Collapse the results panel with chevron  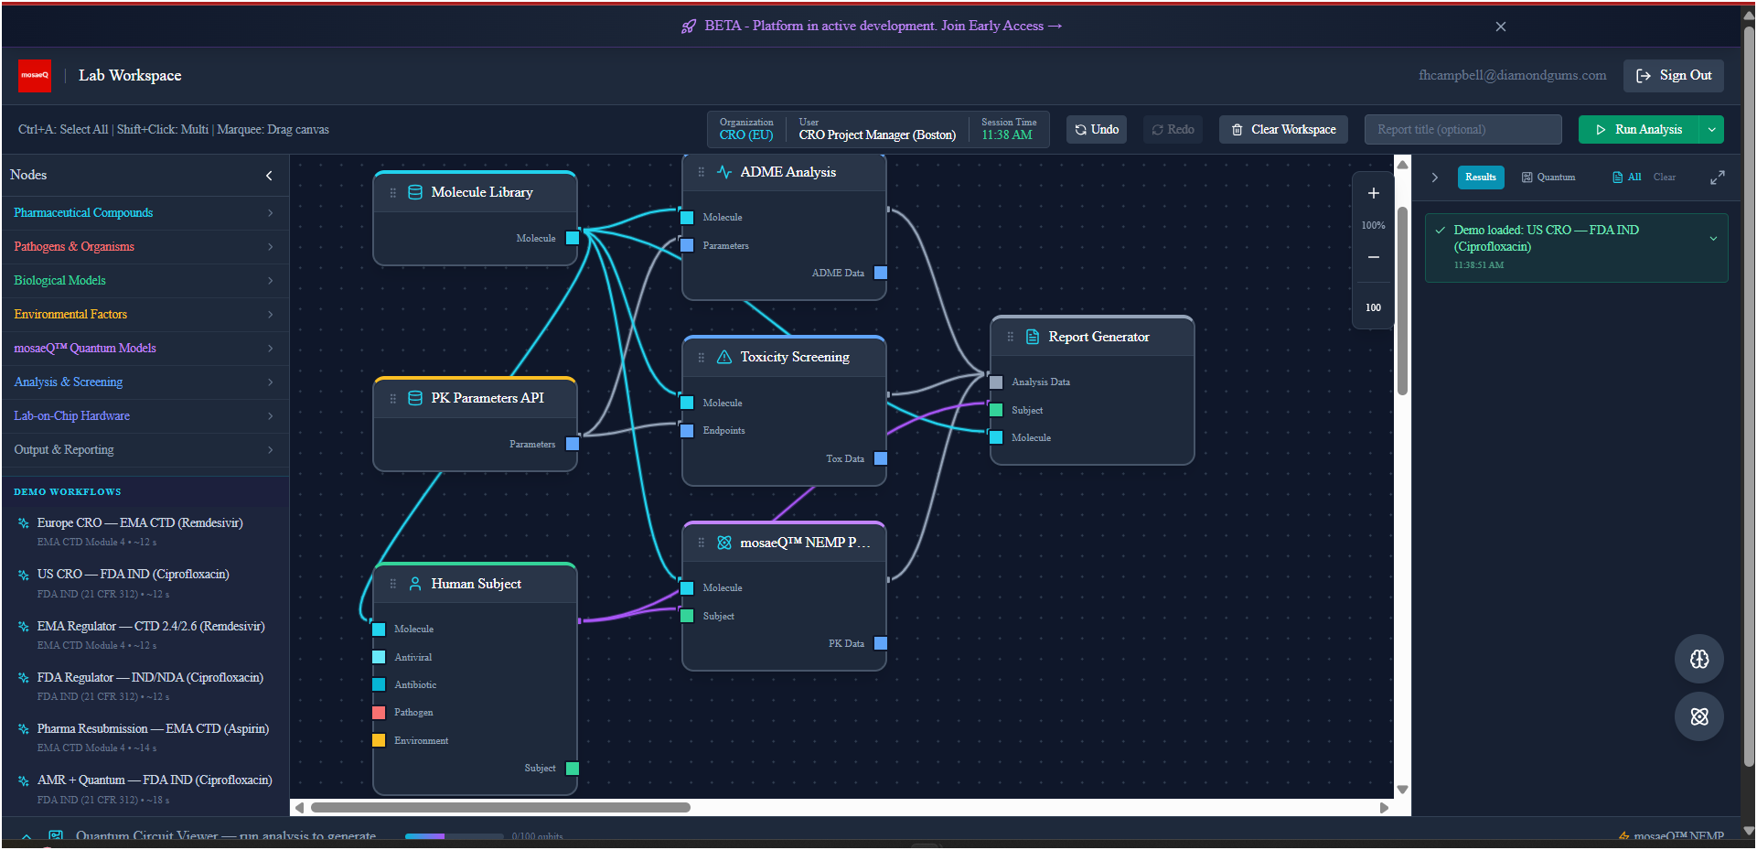point(1434,178)
